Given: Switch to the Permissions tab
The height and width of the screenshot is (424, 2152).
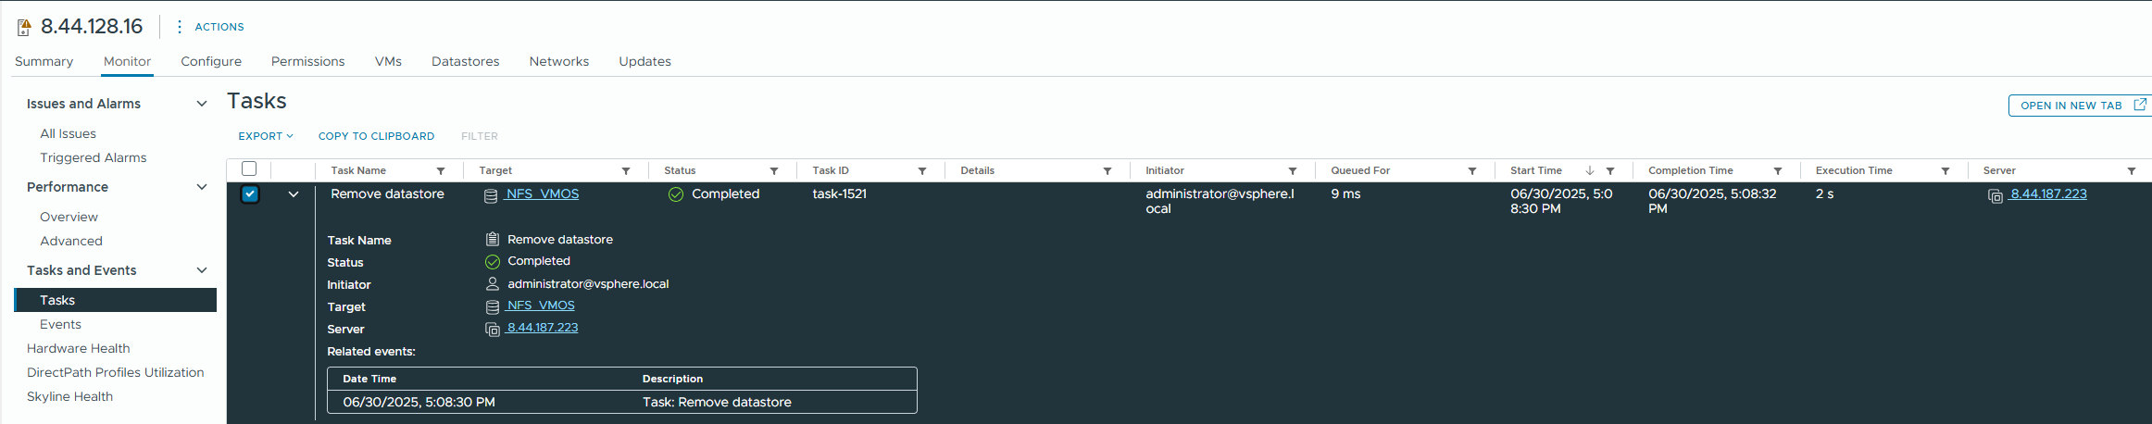Looking at the screenshot, I should point(307,61).
